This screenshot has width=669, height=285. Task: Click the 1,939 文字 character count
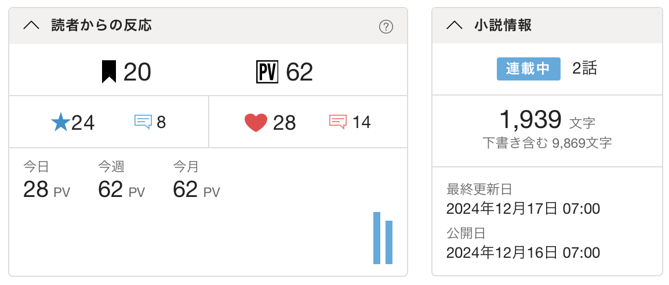[x=547, y=120]
